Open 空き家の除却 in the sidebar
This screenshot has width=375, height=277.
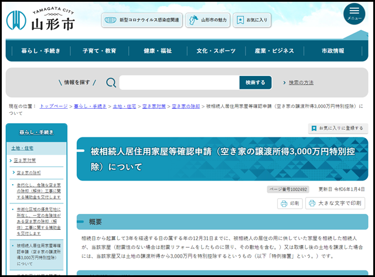pos(29,172)
